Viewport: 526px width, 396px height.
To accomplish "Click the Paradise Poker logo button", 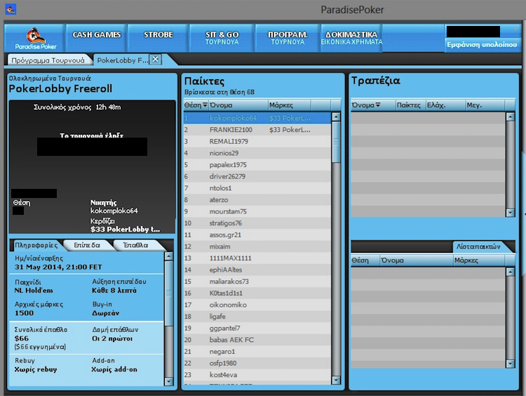I will tap(35, 39).
